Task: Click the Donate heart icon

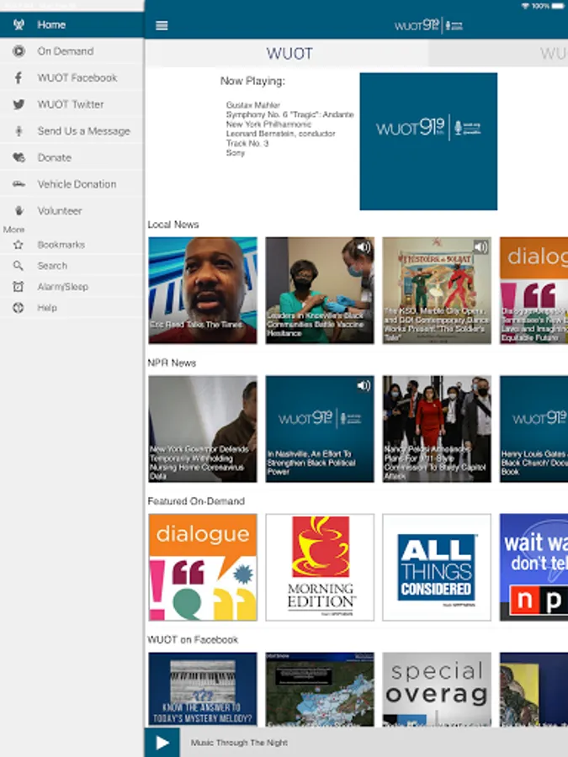Action: tap(19, 157)
